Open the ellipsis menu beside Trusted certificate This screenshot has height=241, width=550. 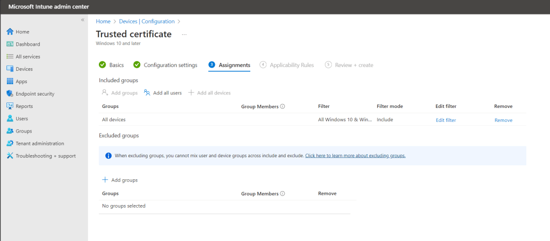(x=184, y=34)
